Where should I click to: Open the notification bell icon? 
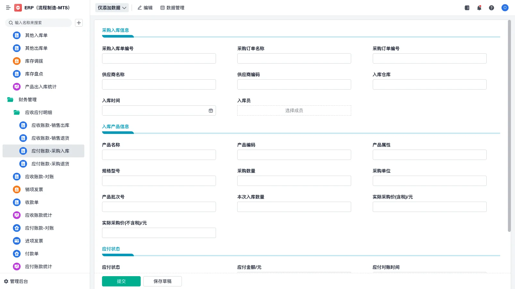(479, 8)
